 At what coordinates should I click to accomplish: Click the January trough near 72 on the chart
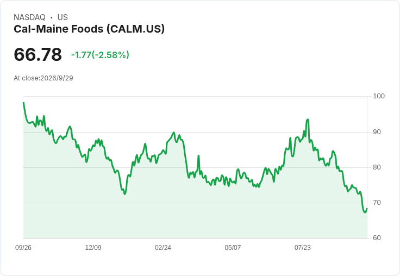125,194
